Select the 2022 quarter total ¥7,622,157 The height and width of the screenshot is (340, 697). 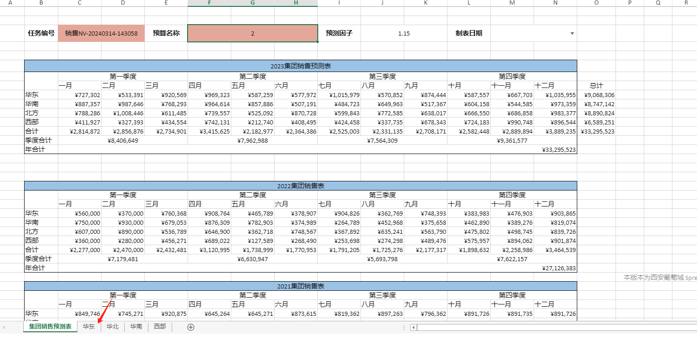point(512,259)
